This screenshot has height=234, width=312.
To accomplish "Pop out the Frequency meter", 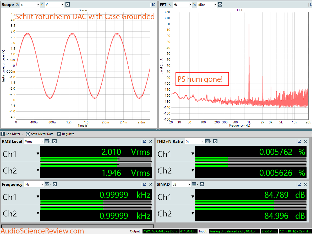I will 145,184.
